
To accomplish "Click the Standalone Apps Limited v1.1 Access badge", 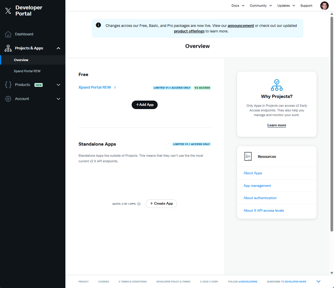I will 192,144.
